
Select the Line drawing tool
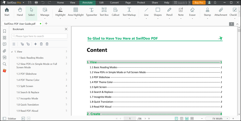[146, 12]
